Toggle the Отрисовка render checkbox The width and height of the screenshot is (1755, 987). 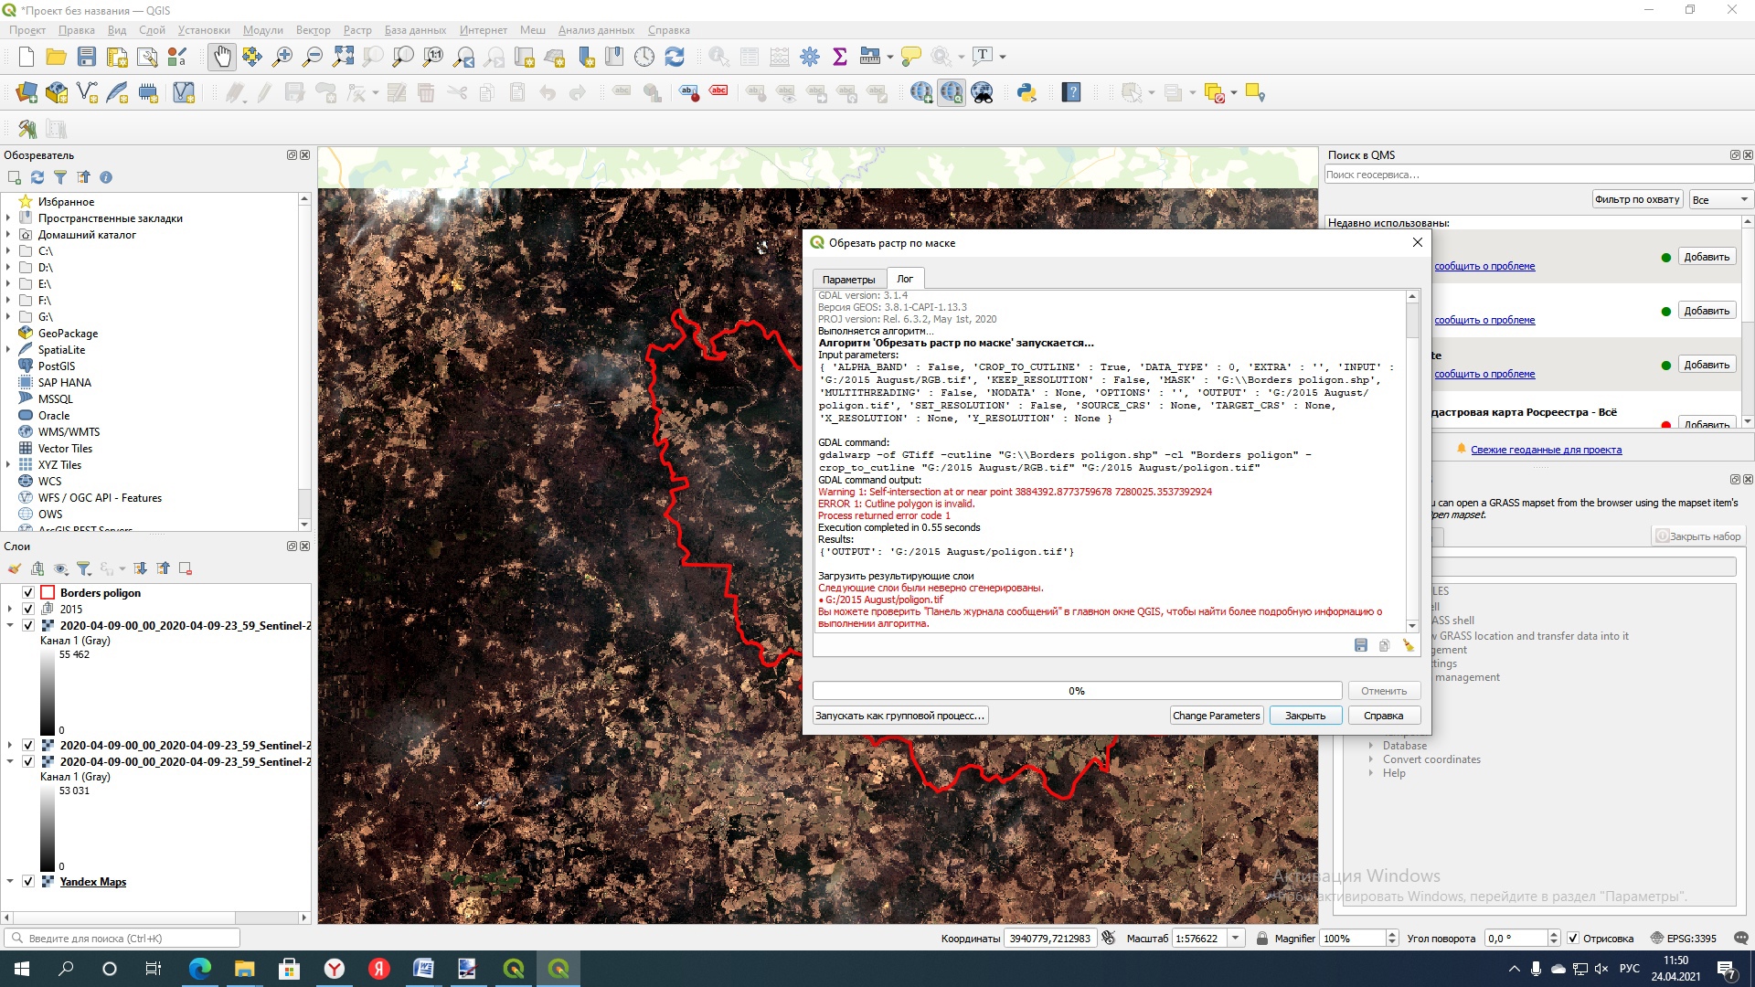1573,939
